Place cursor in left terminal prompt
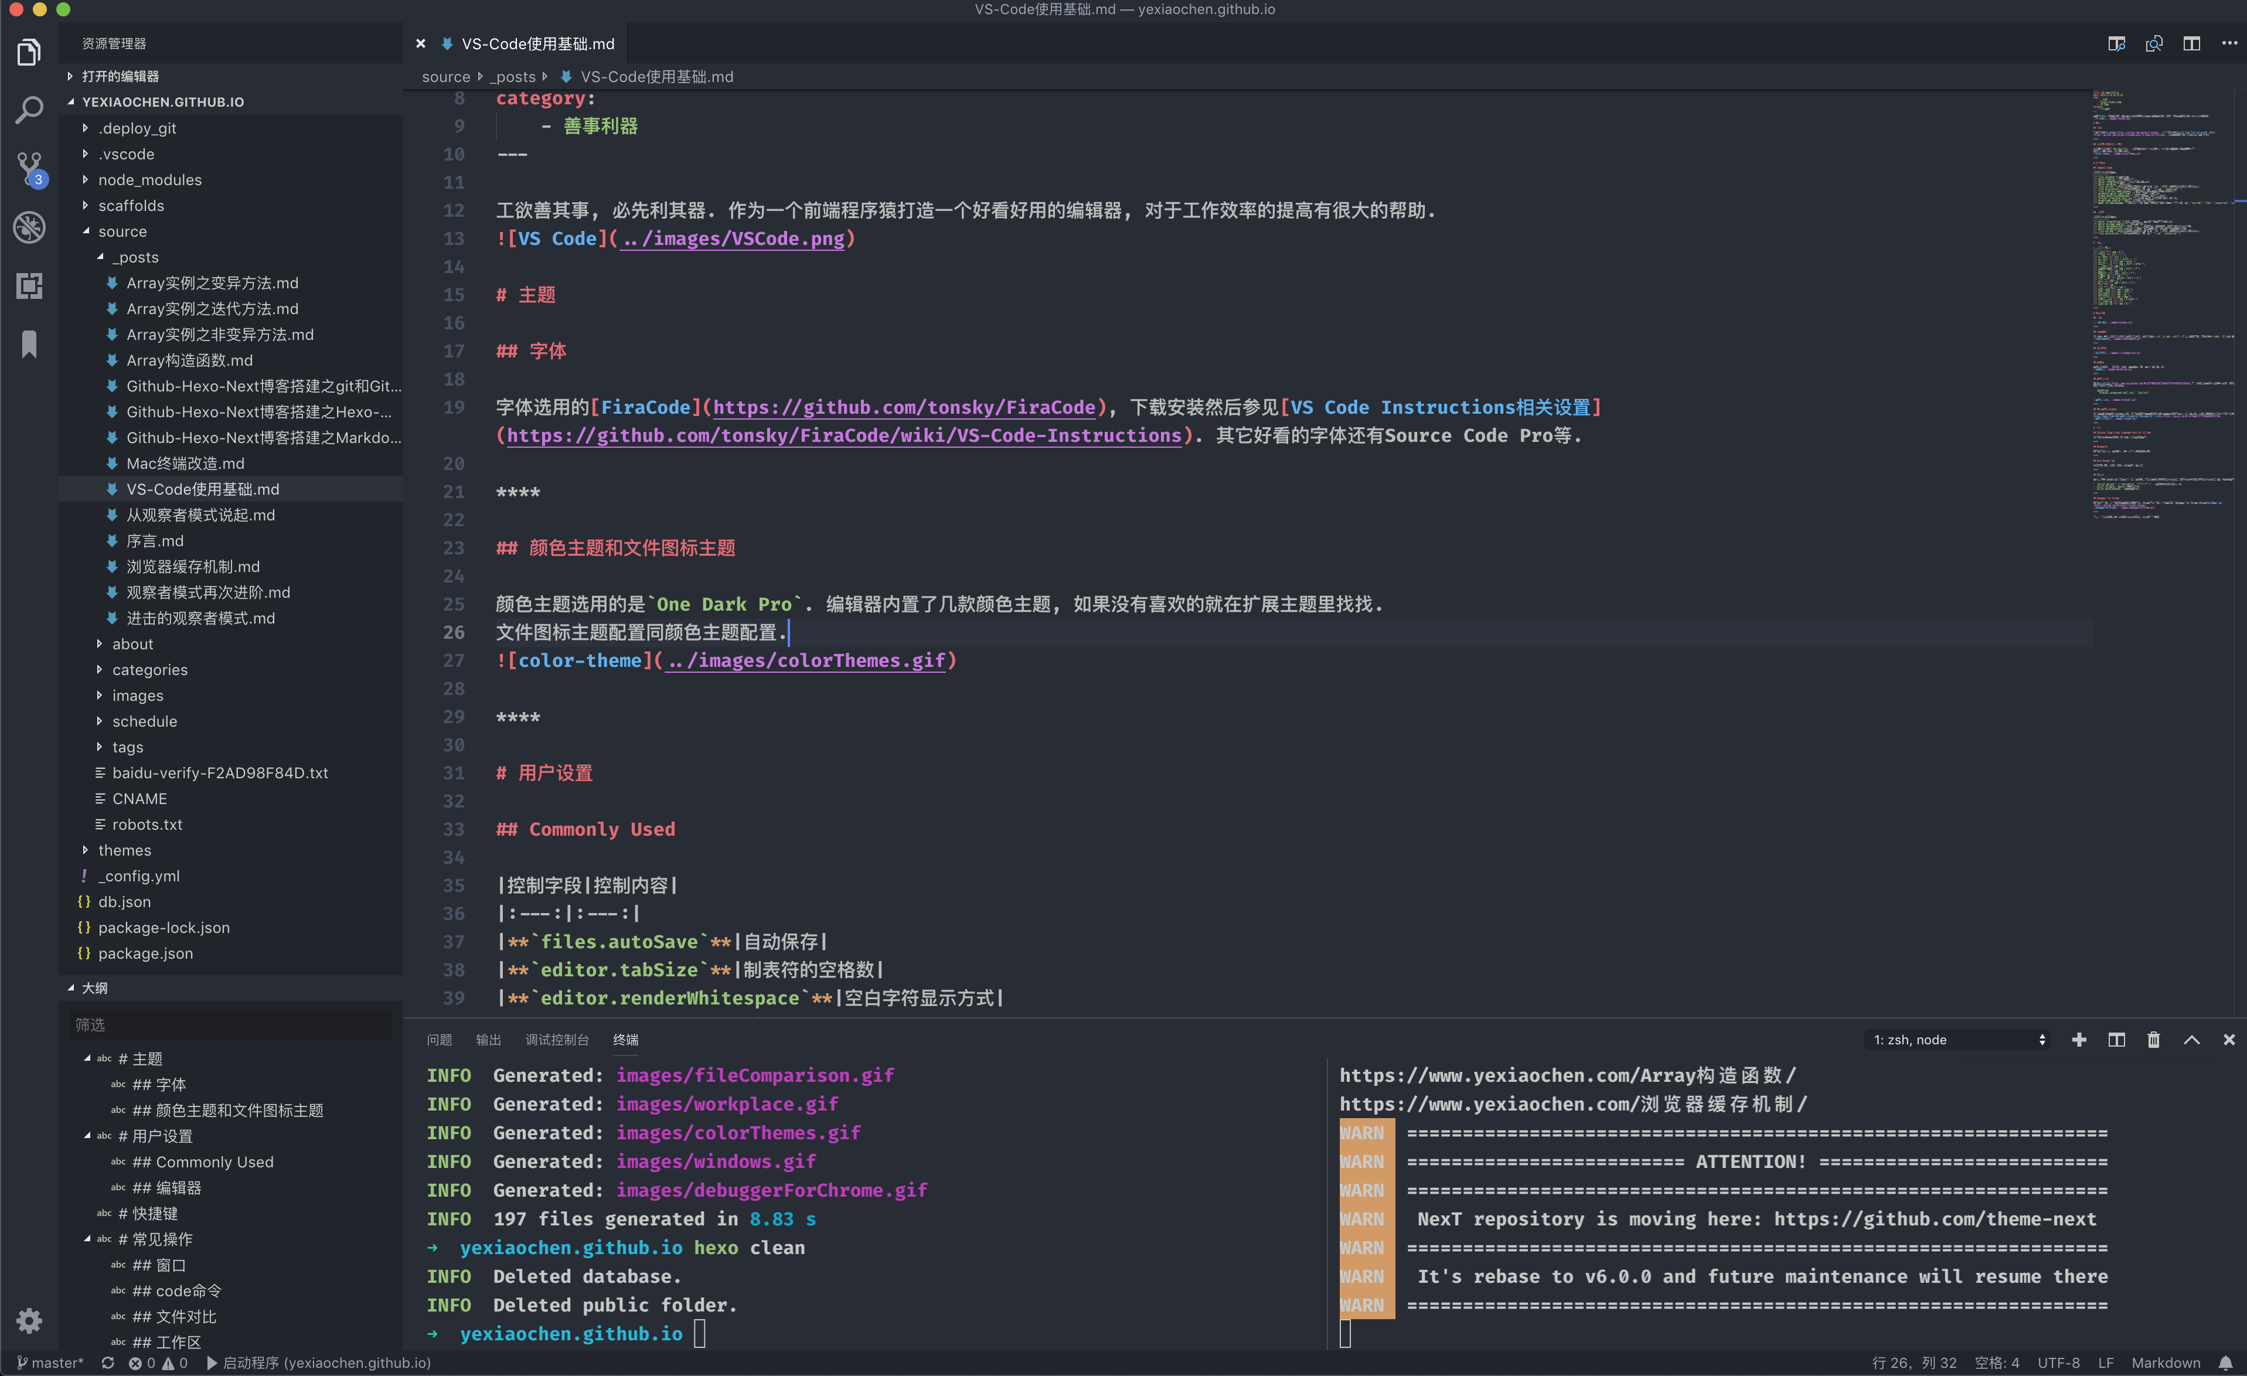The width and height of the screenshot is (2247, 1376). point(699,1333)
